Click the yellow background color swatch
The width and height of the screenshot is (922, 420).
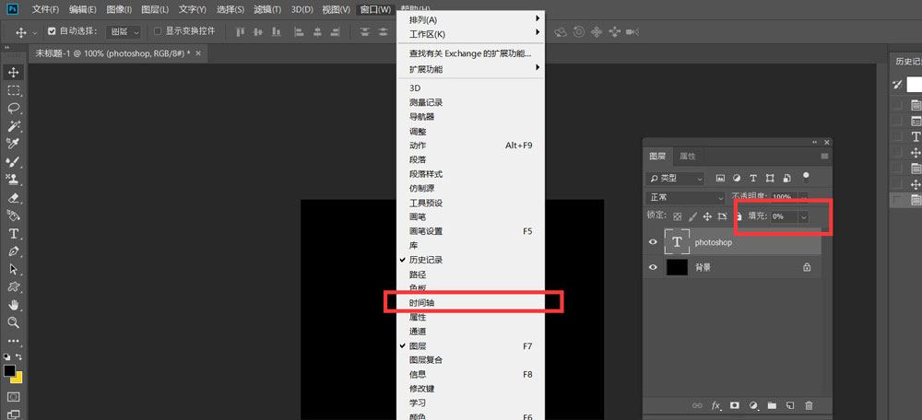click(x=18, y=377)
